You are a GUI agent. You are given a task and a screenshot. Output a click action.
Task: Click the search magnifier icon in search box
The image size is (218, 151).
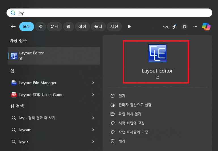[13, 13]
